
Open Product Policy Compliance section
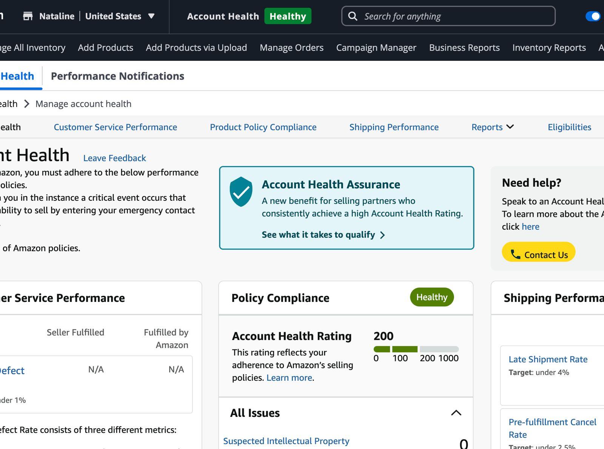click(263, 127)
